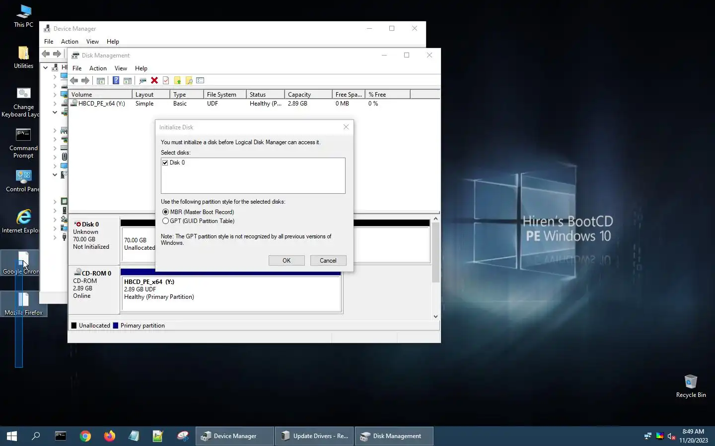Image resolution: width=715 pixels, height=446 pixels.
Task: Click the black Unallocated legend swatch
Action: click(74, 326)
